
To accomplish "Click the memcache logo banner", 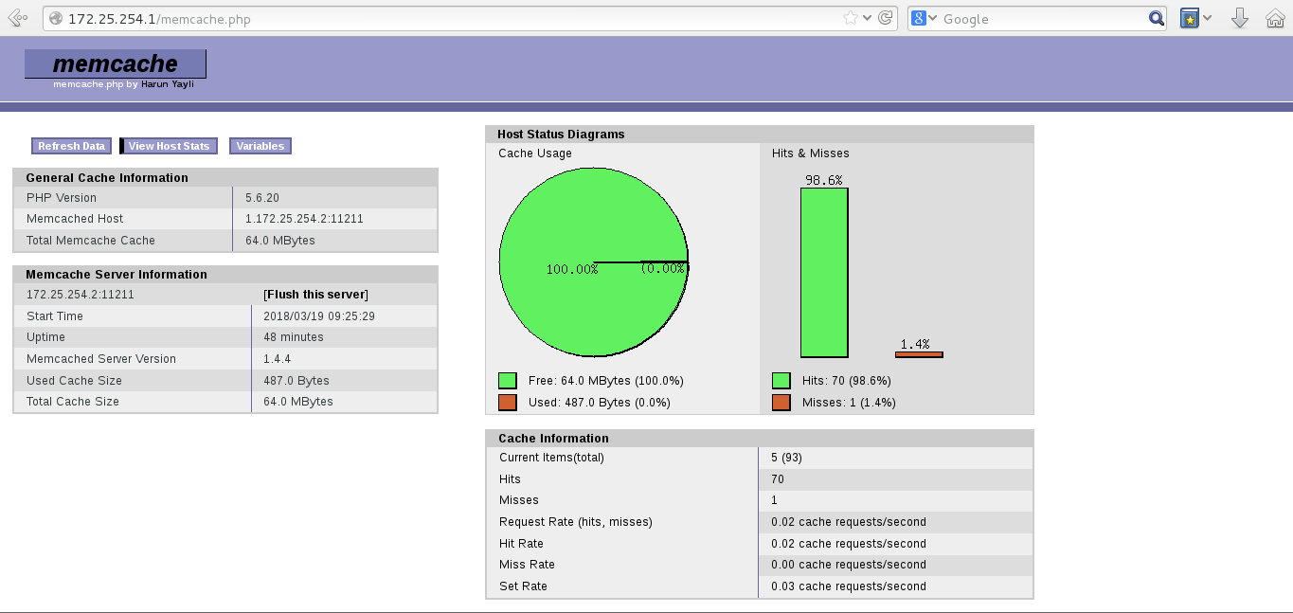I will click(116, 63).
